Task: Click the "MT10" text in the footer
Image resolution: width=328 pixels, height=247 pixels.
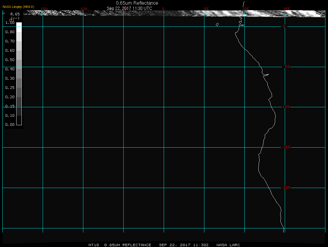Action: pos(94,245)
